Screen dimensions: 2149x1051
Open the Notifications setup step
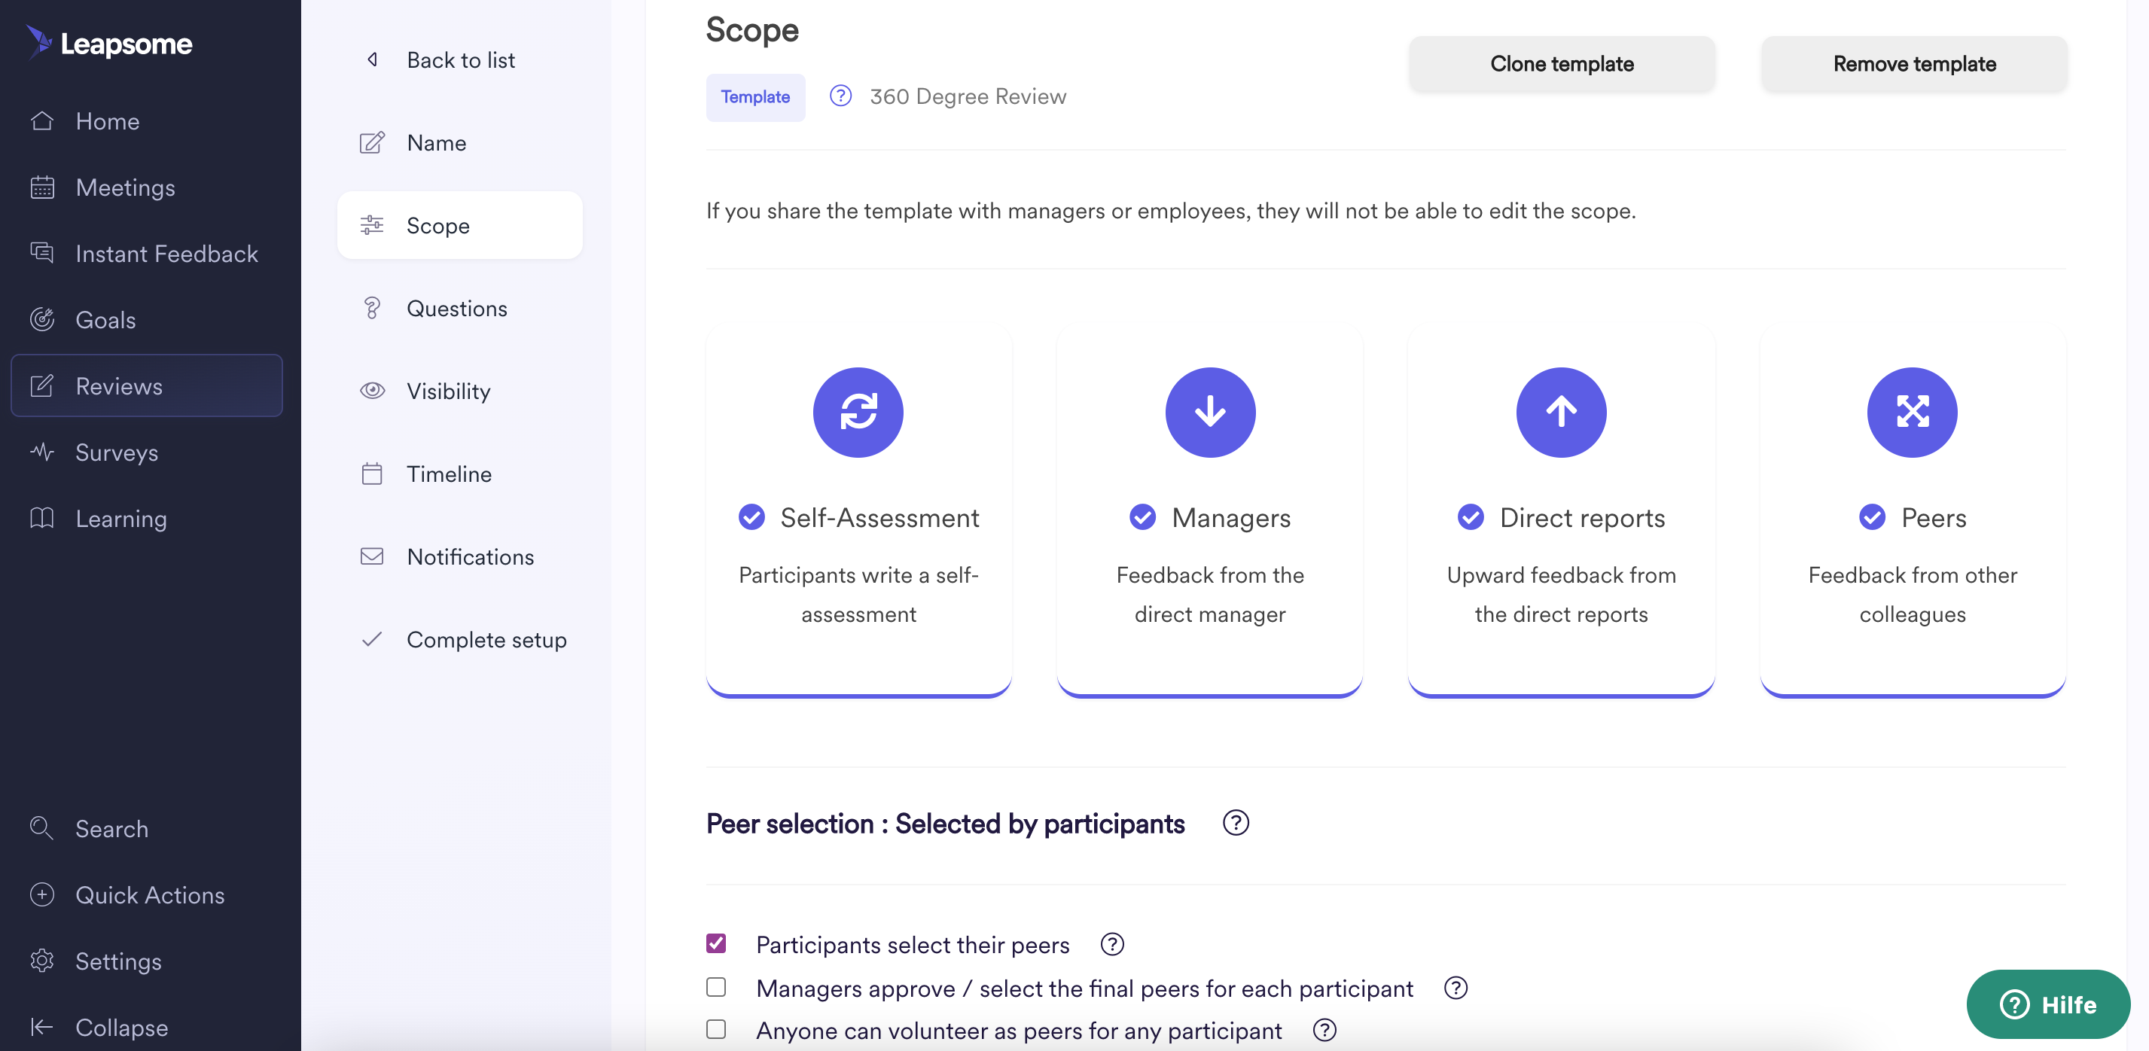pyautogui.click(x=459, y=556)
